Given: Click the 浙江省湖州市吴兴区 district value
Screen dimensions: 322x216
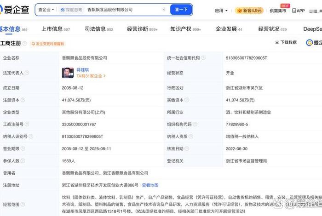Looking at the screenshot, I should click(x=244, y=88).
